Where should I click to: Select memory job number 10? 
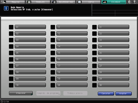30,85
